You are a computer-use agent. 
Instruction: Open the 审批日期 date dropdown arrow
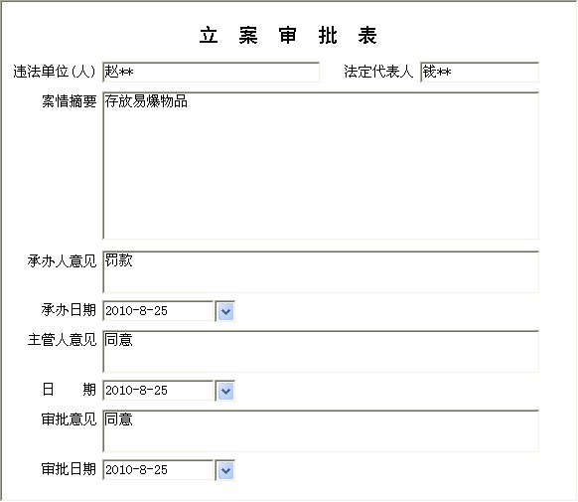(x=225, y=470)
